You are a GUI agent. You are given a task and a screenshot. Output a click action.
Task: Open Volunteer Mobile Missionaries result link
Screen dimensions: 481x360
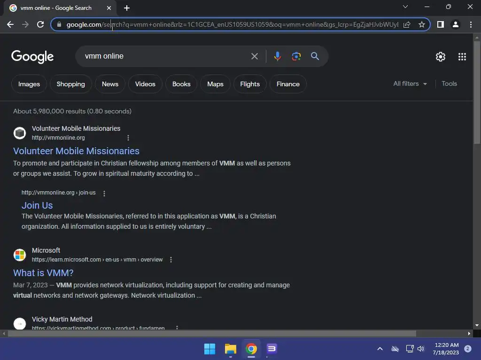[76, 151]
